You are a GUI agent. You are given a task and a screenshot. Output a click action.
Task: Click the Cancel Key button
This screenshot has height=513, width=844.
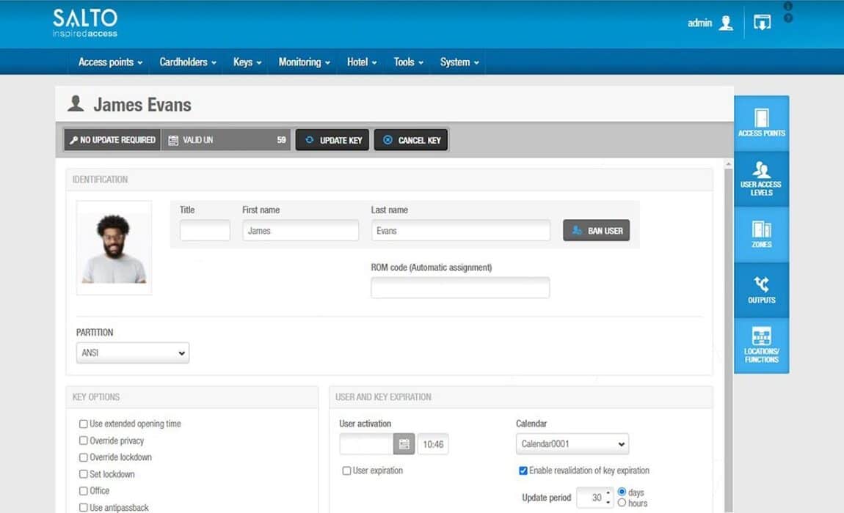411,140
